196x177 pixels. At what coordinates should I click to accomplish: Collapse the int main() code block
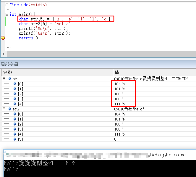(7, 14)
